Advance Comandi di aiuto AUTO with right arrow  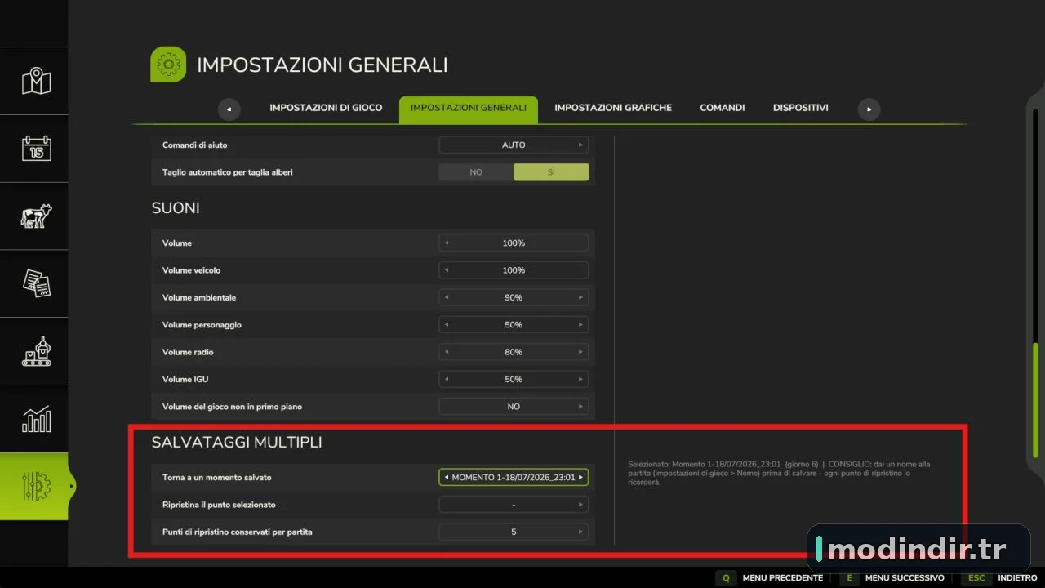[580, 145]
